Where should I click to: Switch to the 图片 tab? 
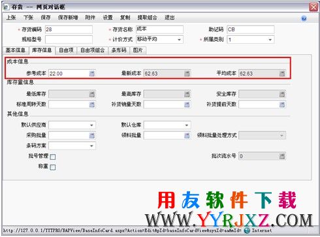138,50
